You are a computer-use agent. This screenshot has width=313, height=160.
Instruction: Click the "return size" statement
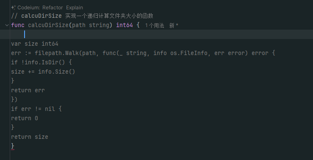coord(30,137)
